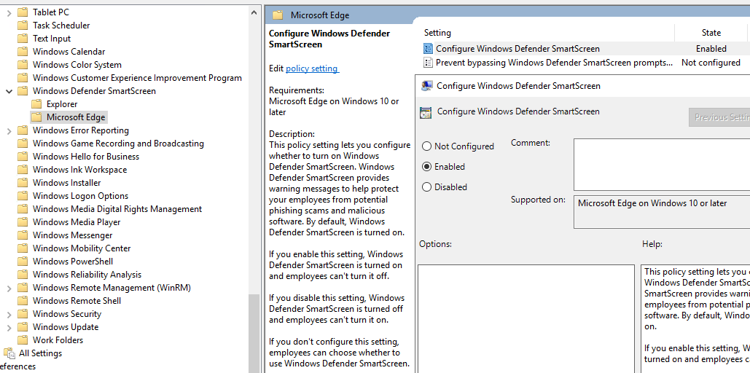Click the Work Folders folder icon
The height and width of the screenshot is (373, 750).
pyautogui.click(x=23, y=340)
